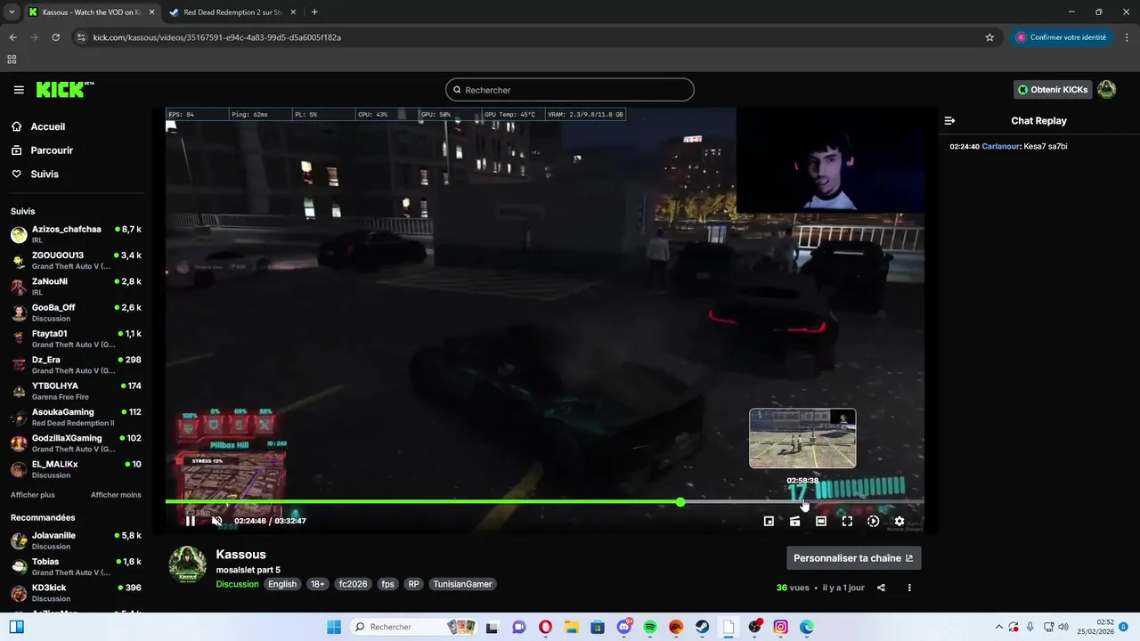Enter fullscreen video mode
The width and height of the screenshot is (1140, 641).
coord(847,522)
